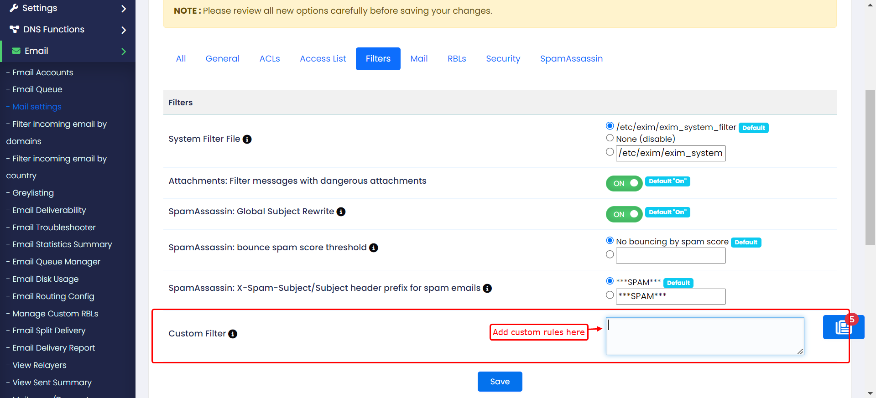Switch to the RBLs tab
Screen dimensions: 876x398
click(457, 59)
